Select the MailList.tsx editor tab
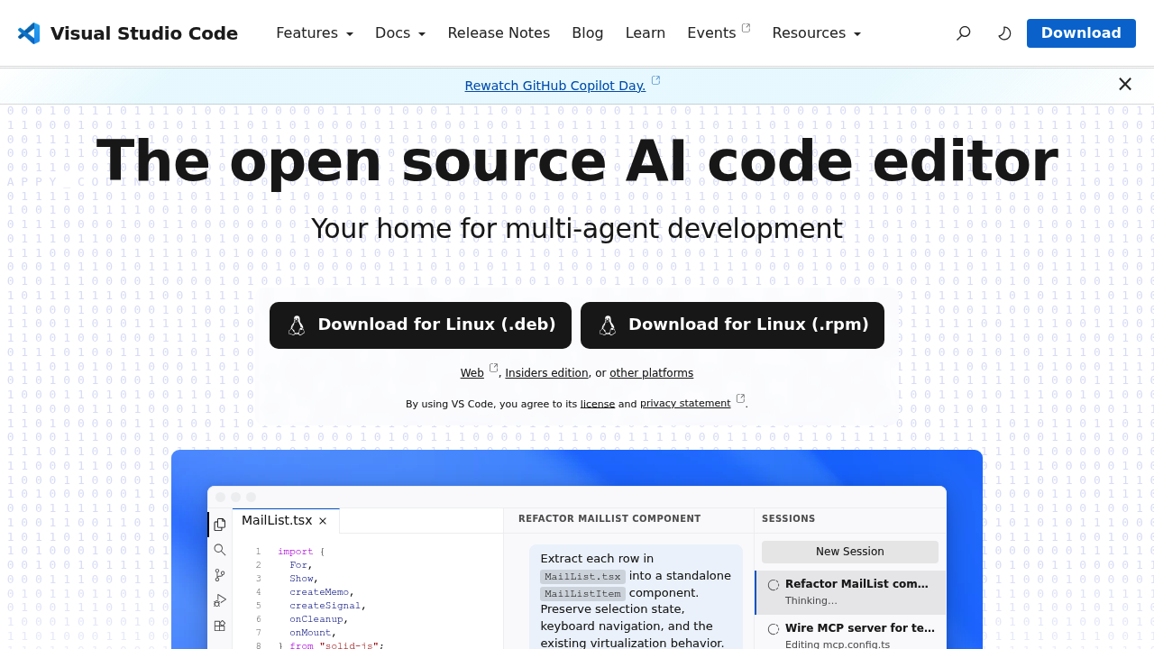Viewport: 1154px width, 649px height. pyautogui.click(x=286, y=521)
